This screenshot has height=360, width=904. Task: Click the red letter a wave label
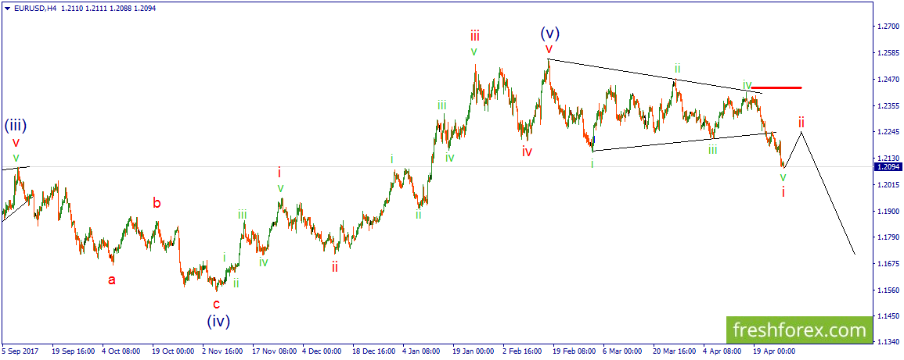(112, 280)
